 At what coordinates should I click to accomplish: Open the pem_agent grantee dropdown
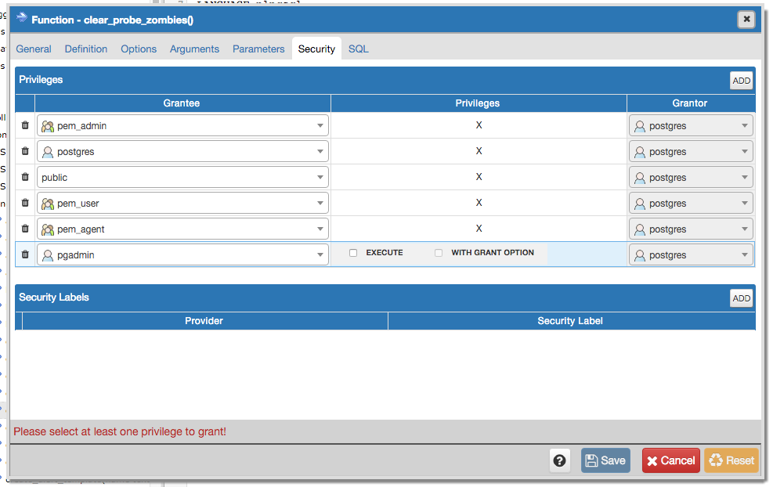click(x=320, y=228)
